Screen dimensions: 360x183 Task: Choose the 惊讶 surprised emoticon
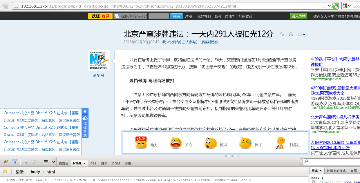coord(210,143)
